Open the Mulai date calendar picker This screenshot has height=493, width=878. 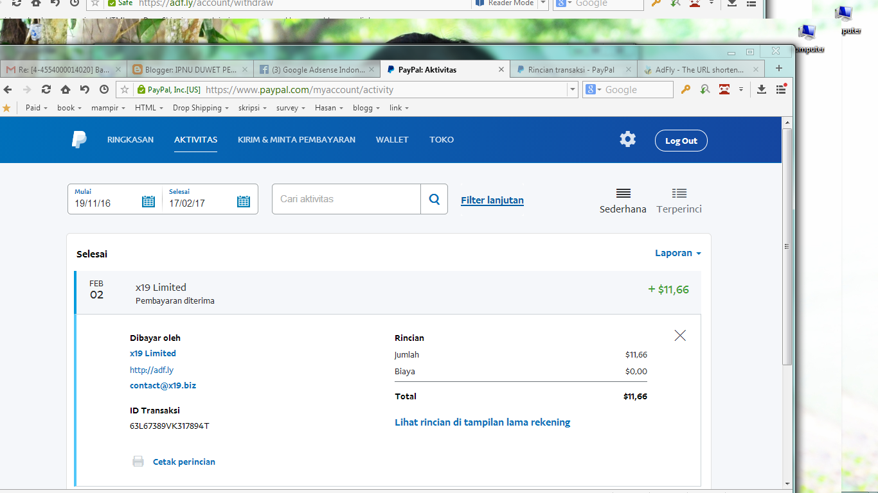tap(148, 202)
